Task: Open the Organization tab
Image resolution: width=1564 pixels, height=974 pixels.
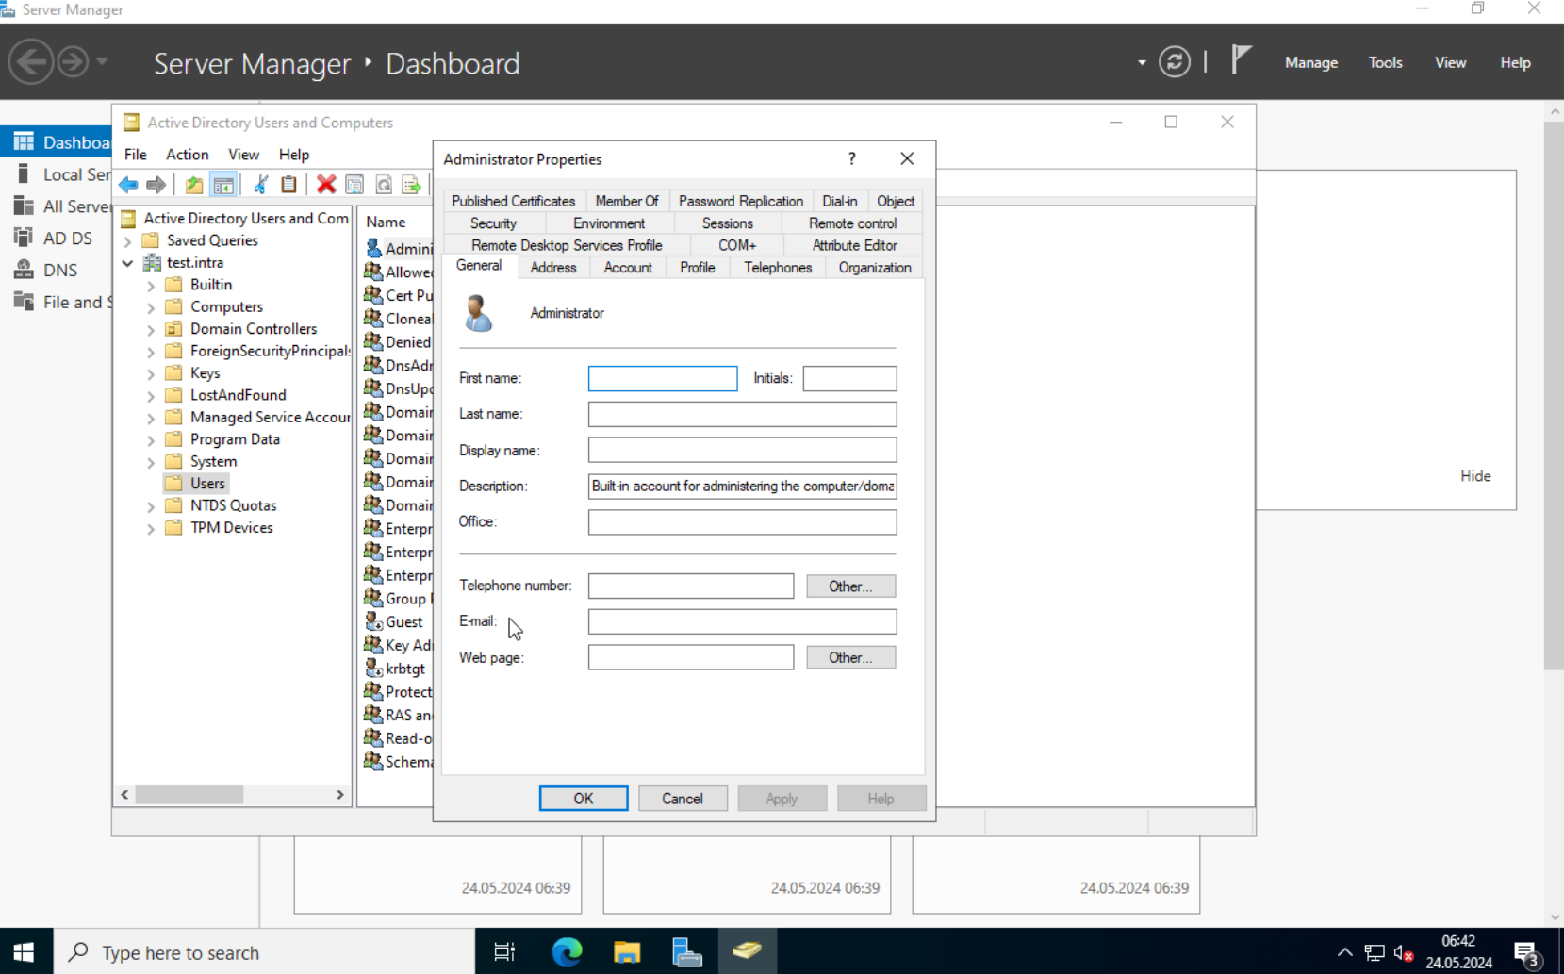Action: [875, 268]
